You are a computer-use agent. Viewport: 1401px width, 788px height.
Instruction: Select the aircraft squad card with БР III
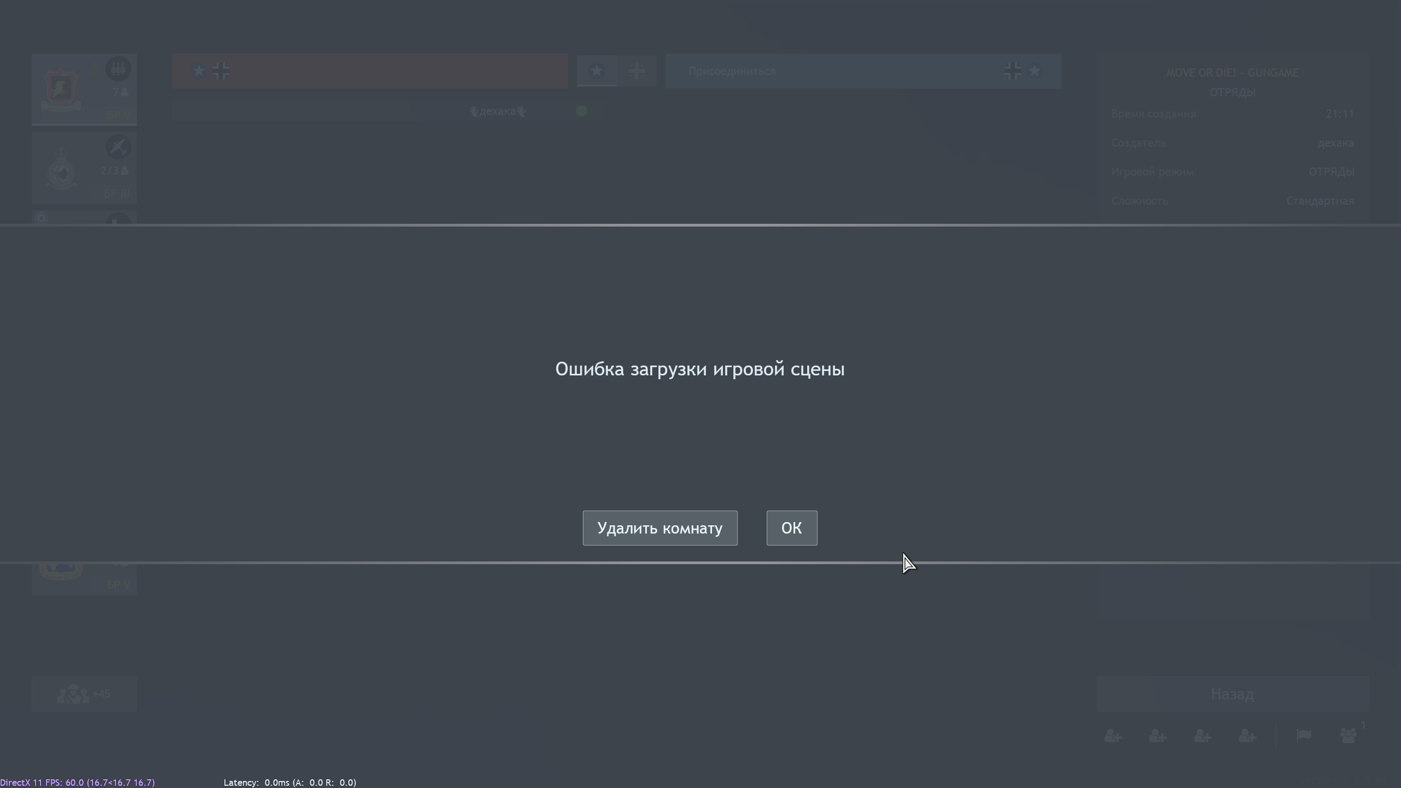(84, 167)
